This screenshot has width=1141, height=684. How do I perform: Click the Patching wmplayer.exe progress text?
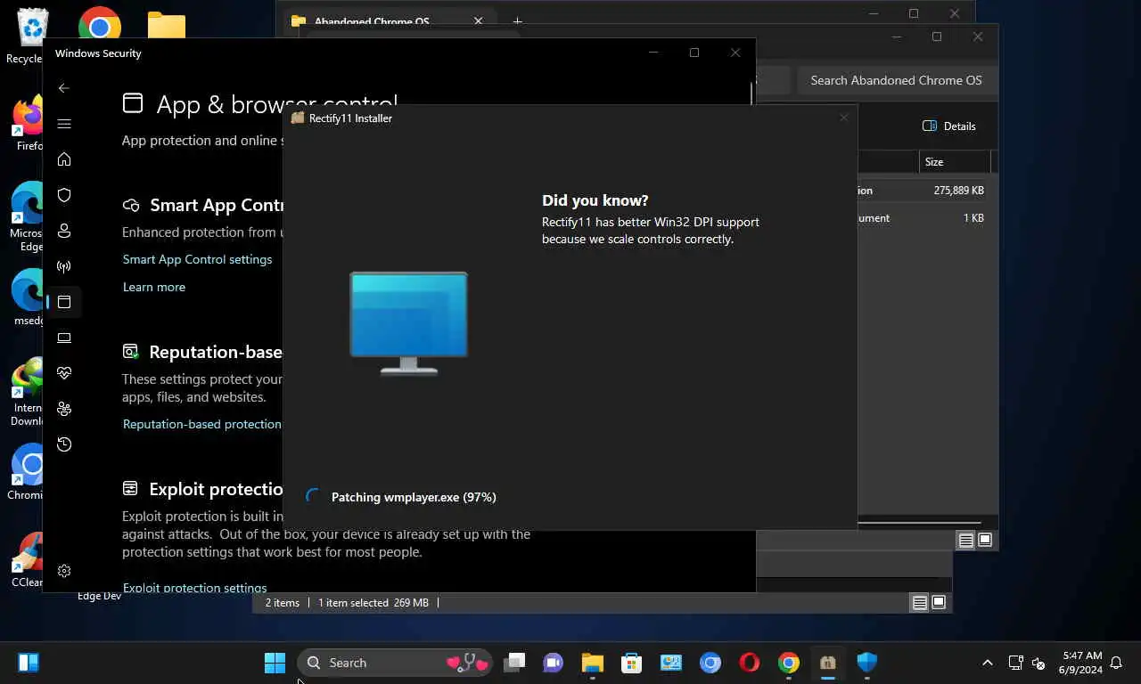414,497
